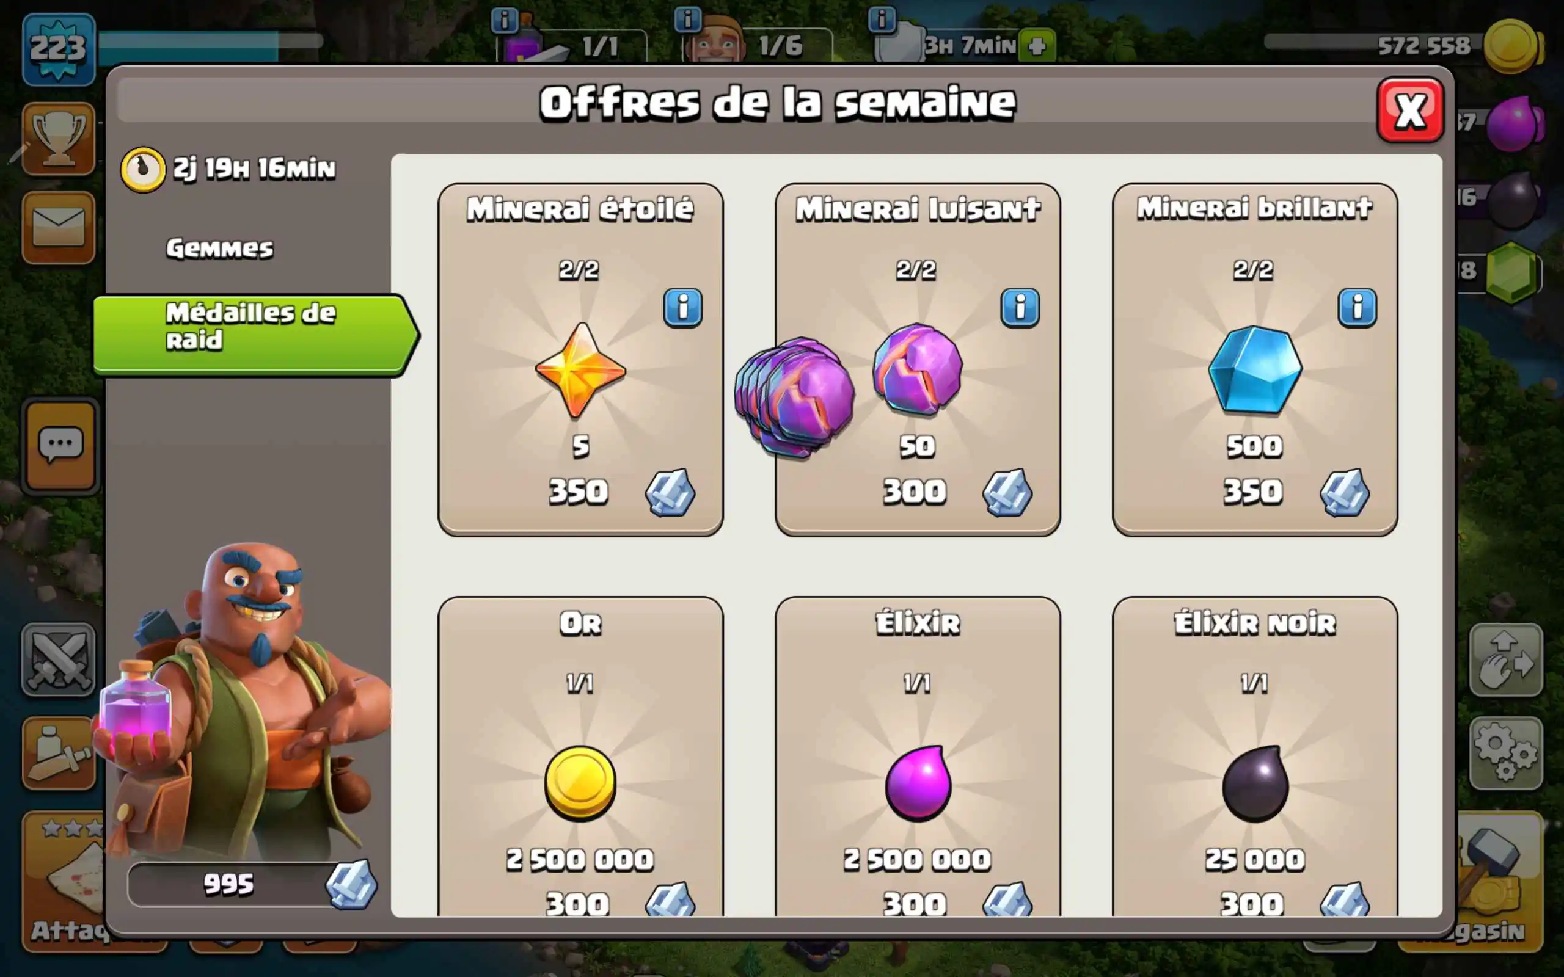The height and width of the screenshot is (977, 1564).
Task: Open the chat speech bubble
Action: point(60,445)
